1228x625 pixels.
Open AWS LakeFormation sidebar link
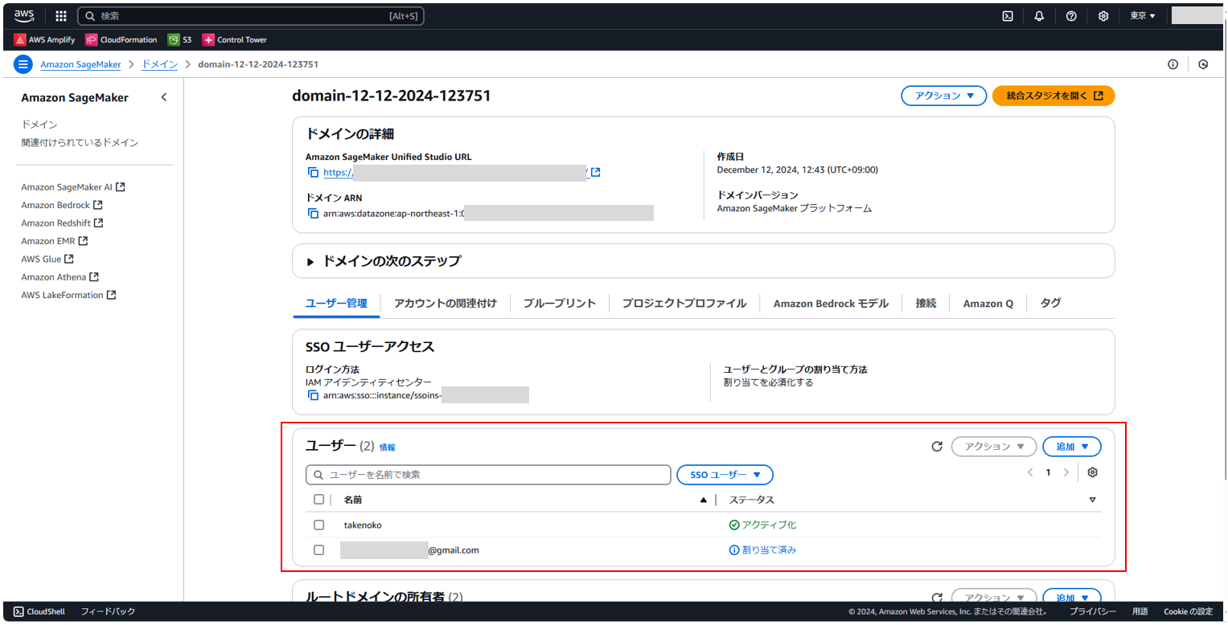(68, 295)
